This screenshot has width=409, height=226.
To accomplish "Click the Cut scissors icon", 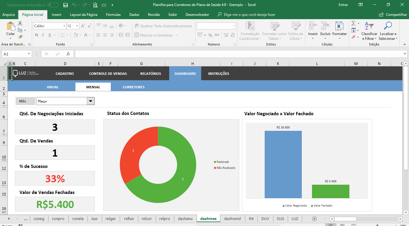I will click(x=20, y=23).
